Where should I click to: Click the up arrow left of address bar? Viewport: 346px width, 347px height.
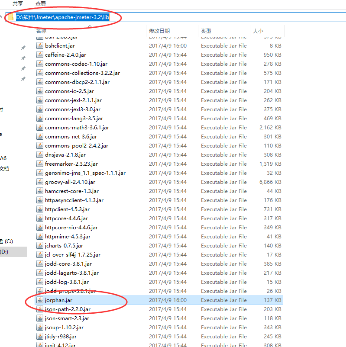click(x=1, y=17)
